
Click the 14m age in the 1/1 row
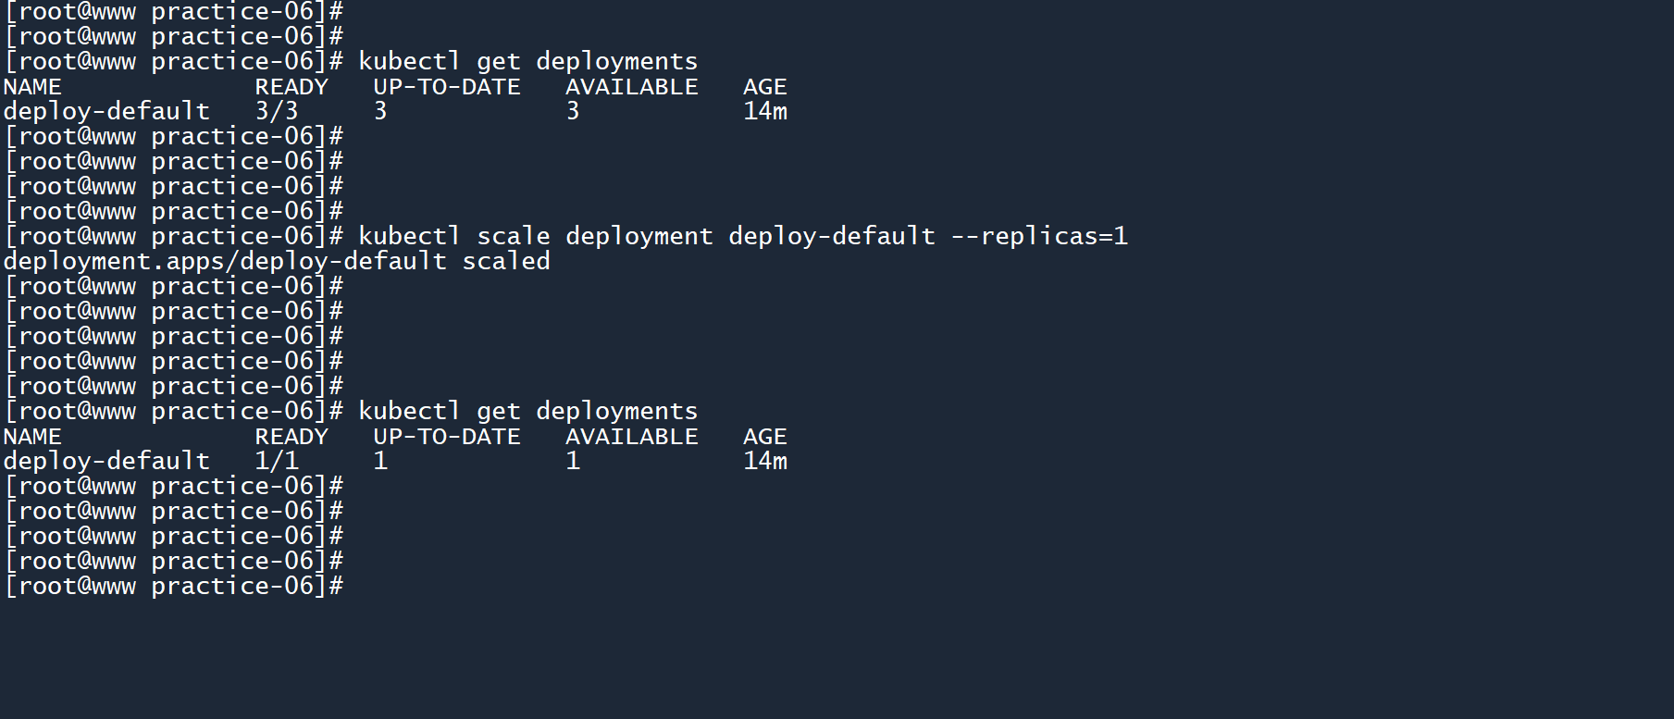click(x=765, y=462)
